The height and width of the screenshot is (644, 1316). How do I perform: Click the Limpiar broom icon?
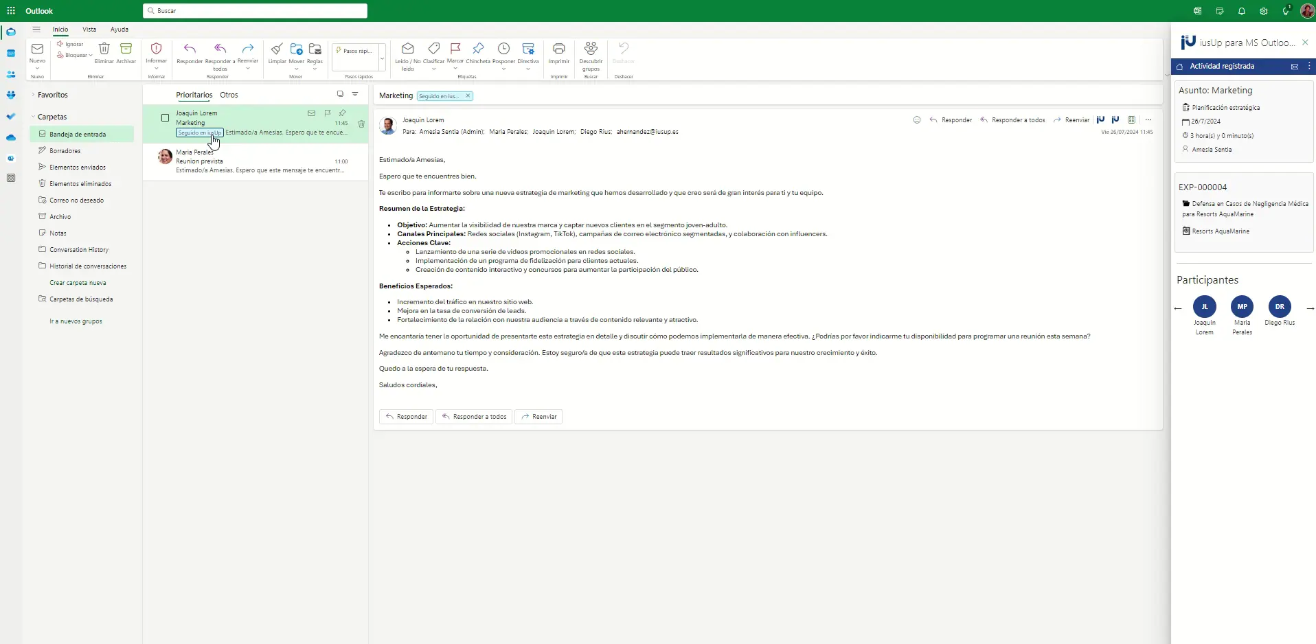(x=277, y=49)
